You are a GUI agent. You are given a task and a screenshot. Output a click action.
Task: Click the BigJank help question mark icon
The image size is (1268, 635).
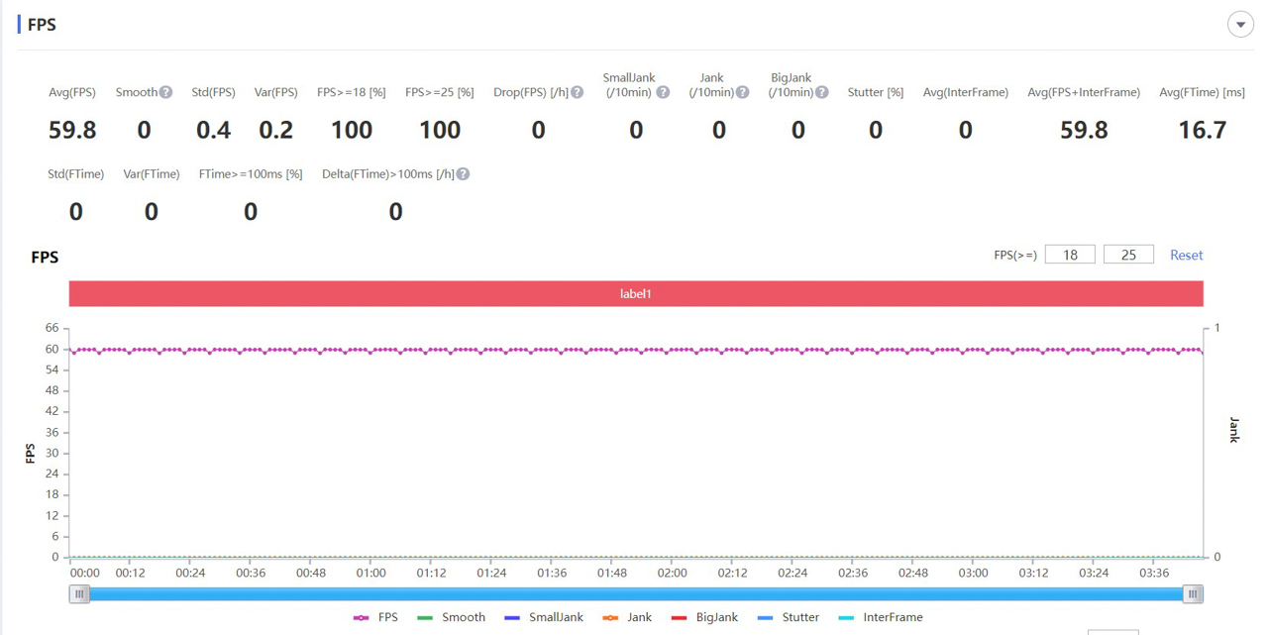[x=821, y=92]
